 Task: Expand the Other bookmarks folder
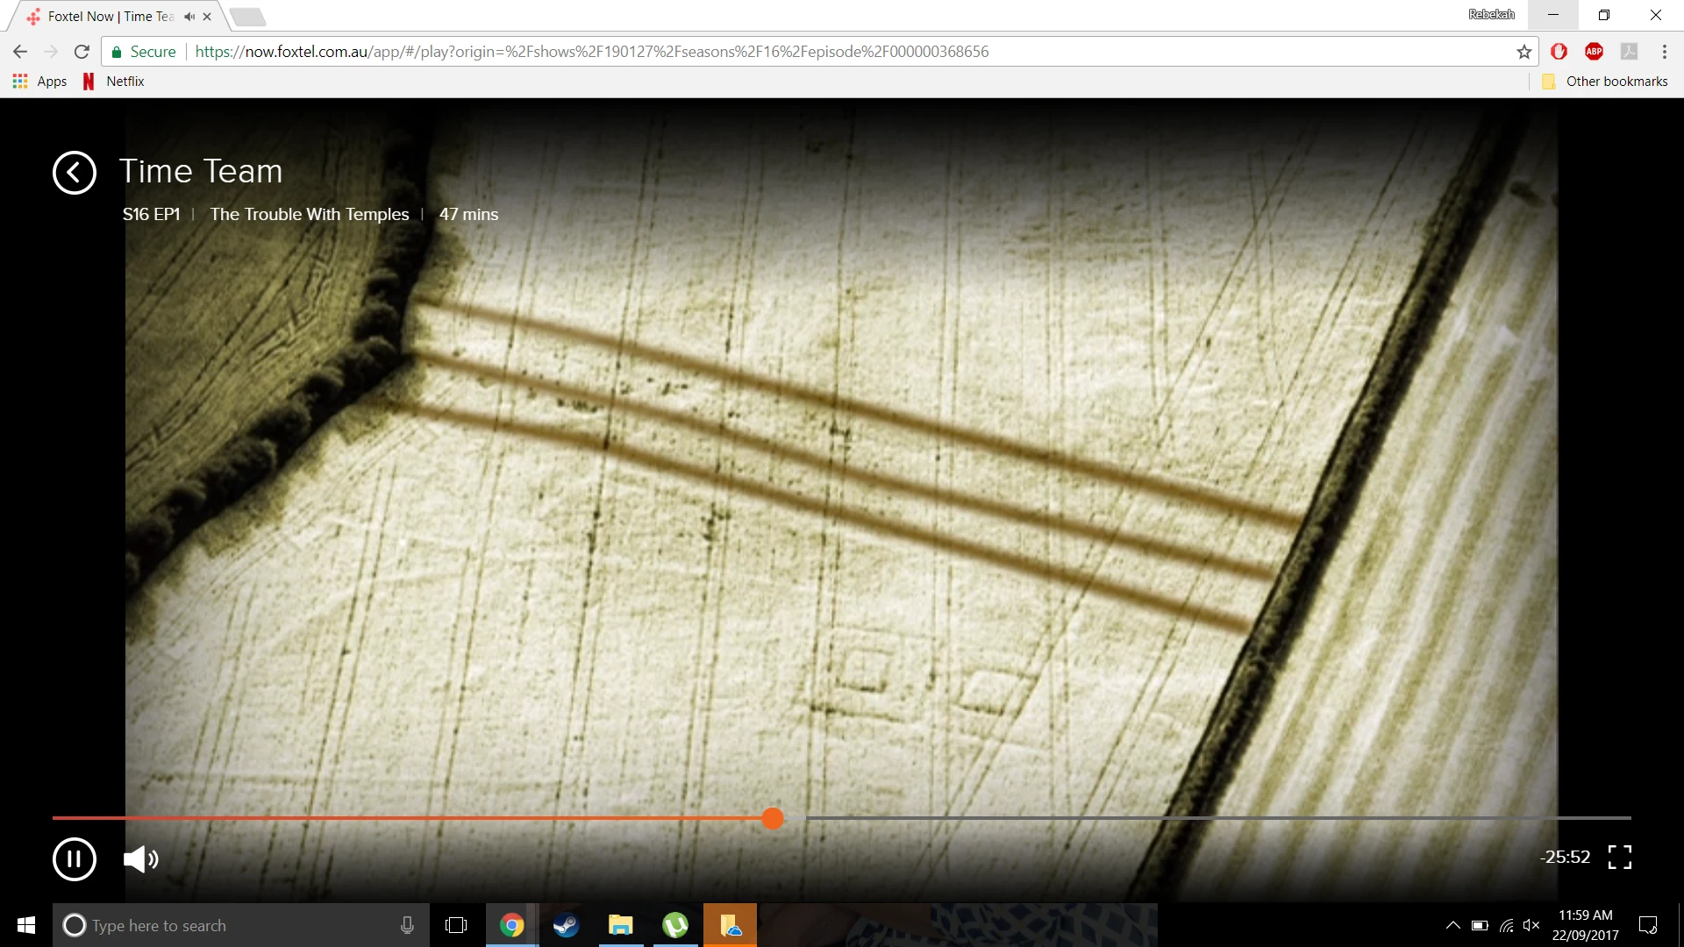click(1605, 81)
